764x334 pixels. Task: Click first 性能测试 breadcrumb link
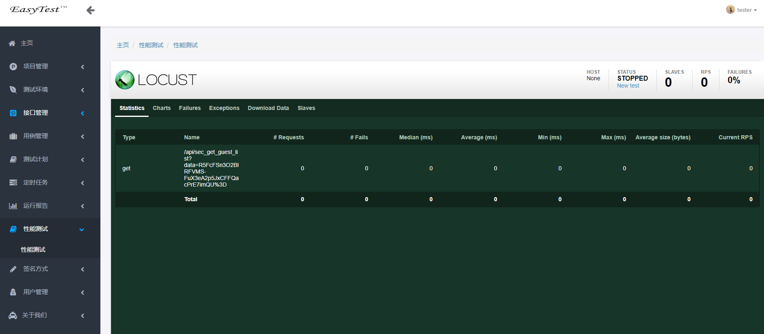[151, 45]
